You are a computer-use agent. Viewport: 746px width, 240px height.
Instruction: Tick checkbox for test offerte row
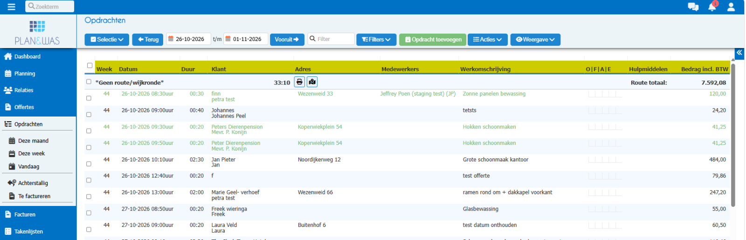point(89,180)
